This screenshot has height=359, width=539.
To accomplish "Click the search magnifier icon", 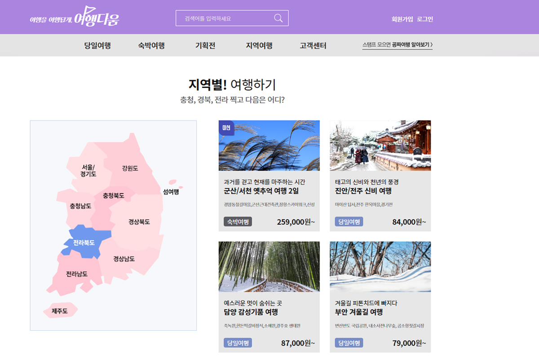I will point(278,18).
